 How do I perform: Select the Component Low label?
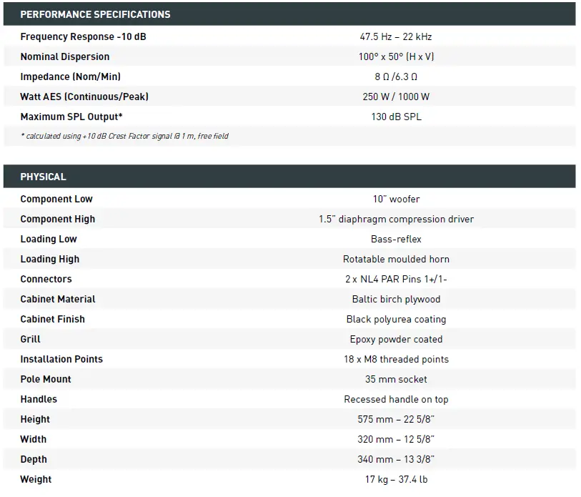56,199
